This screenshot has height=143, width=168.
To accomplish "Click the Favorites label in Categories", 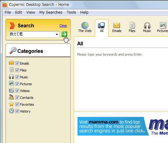I will 27,104.
